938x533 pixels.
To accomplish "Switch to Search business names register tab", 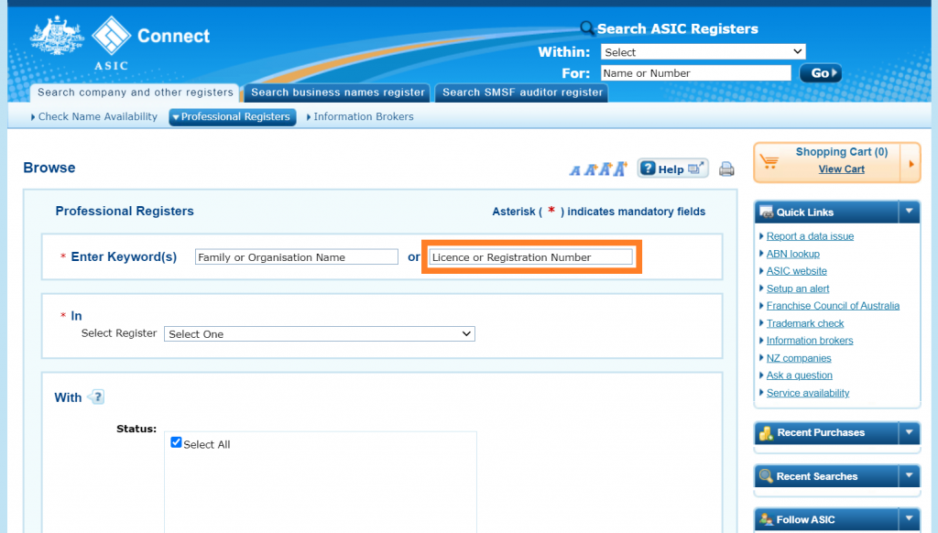I will (337, 92).
